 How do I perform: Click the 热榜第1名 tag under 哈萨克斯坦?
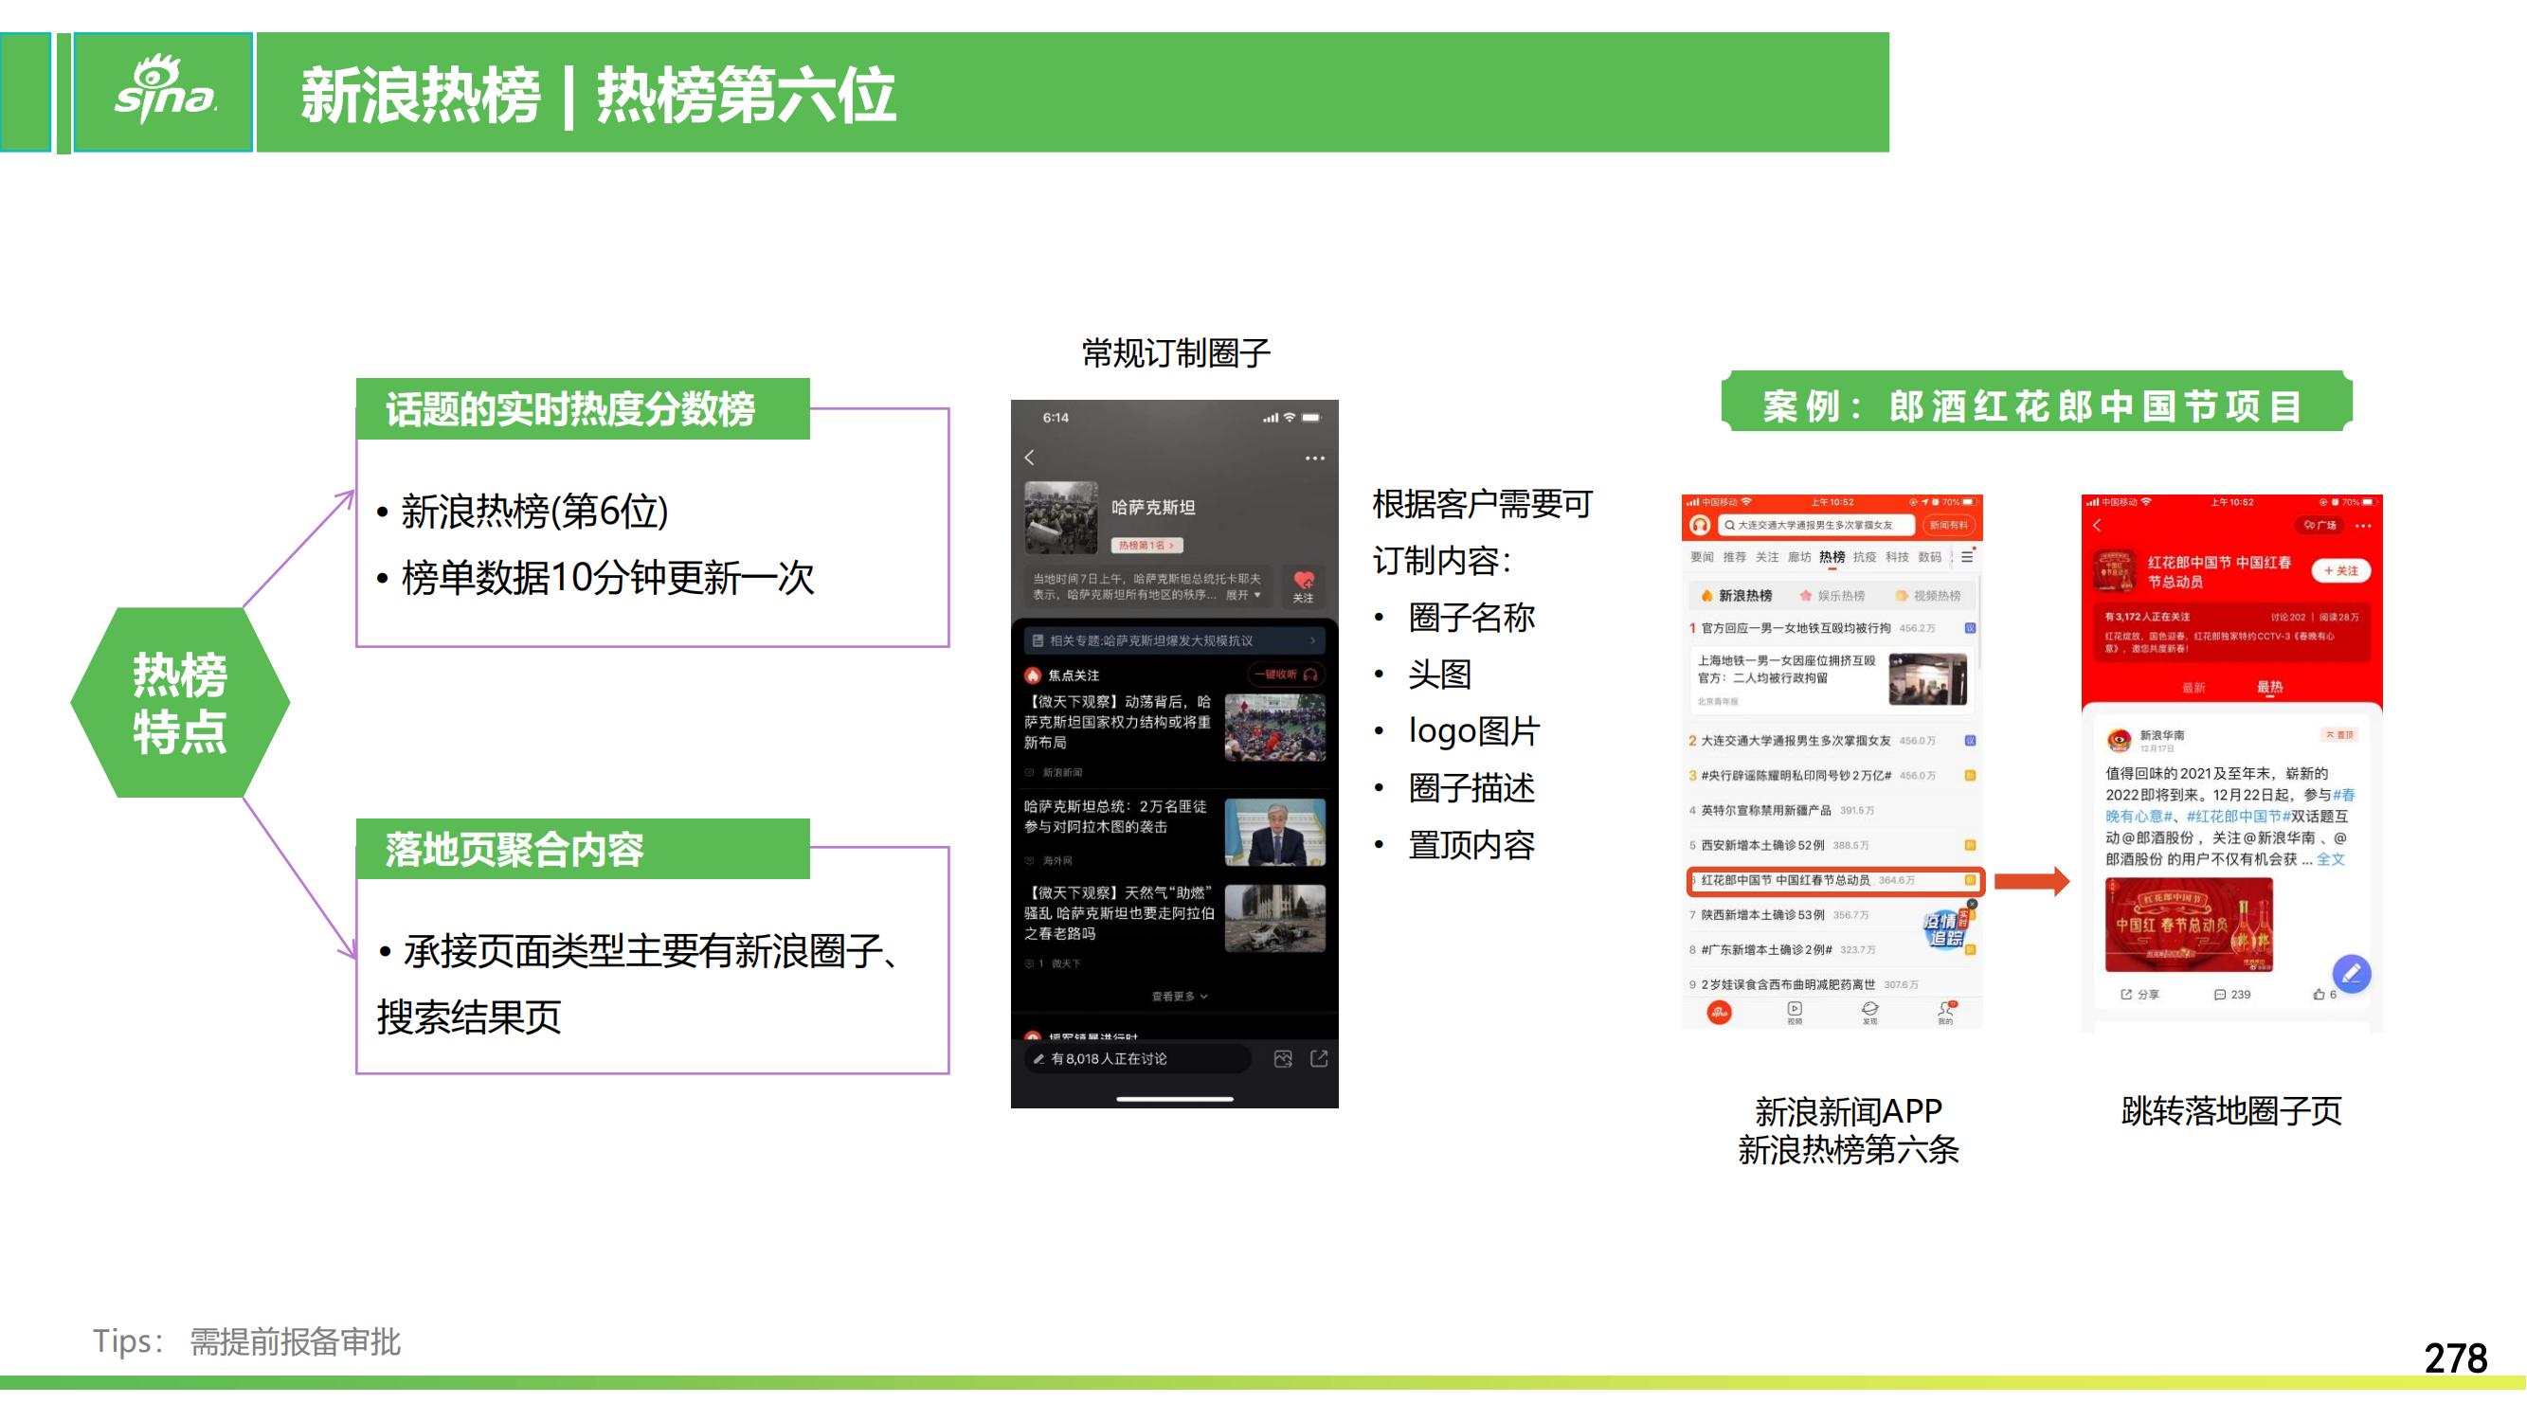click(1146, 545)
